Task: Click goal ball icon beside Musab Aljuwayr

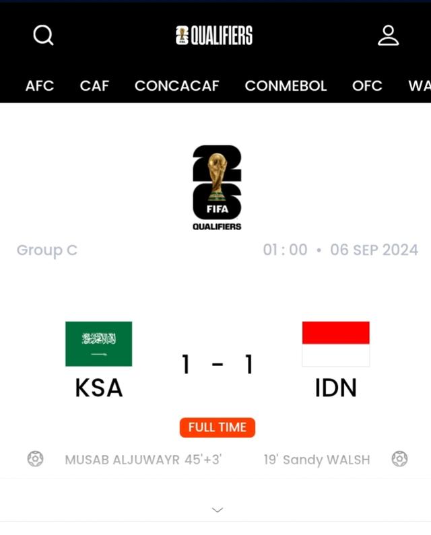Action: (x=36, y=459)
